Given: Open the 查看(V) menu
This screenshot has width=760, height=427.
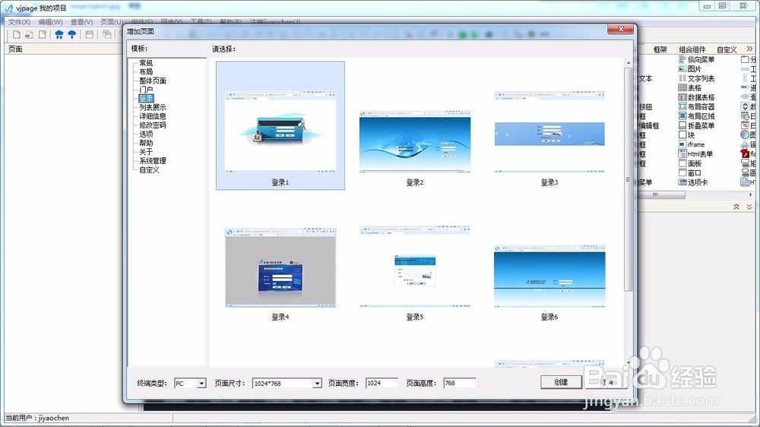Looking at the screenshot, I should [x=81, y=22].
